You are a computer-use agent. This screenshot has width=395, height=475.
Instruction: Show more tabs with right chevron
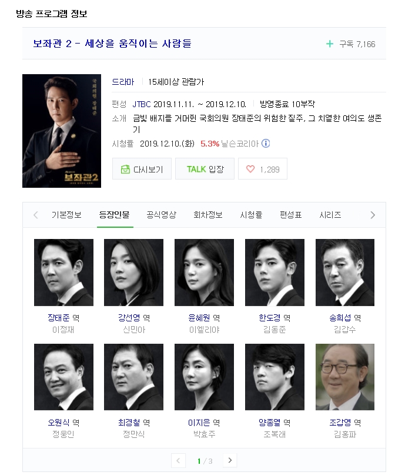point(373,215)
